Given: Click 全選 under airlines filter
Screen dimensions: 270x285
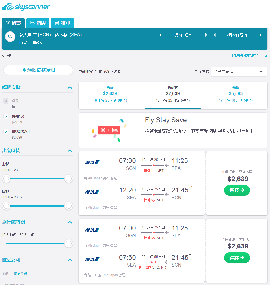Looking at the screenshot, I should (x=5, y=273).
